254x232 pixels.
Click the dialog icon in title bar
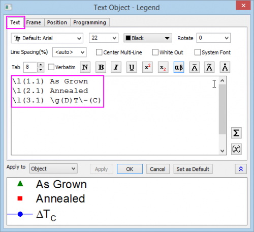(x=8, y=7)
